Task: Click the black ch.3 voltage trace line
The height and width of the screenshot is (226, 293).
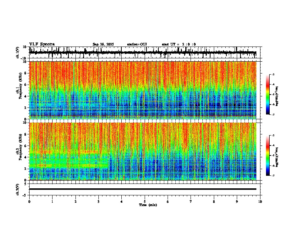Action: coord(142,189)
